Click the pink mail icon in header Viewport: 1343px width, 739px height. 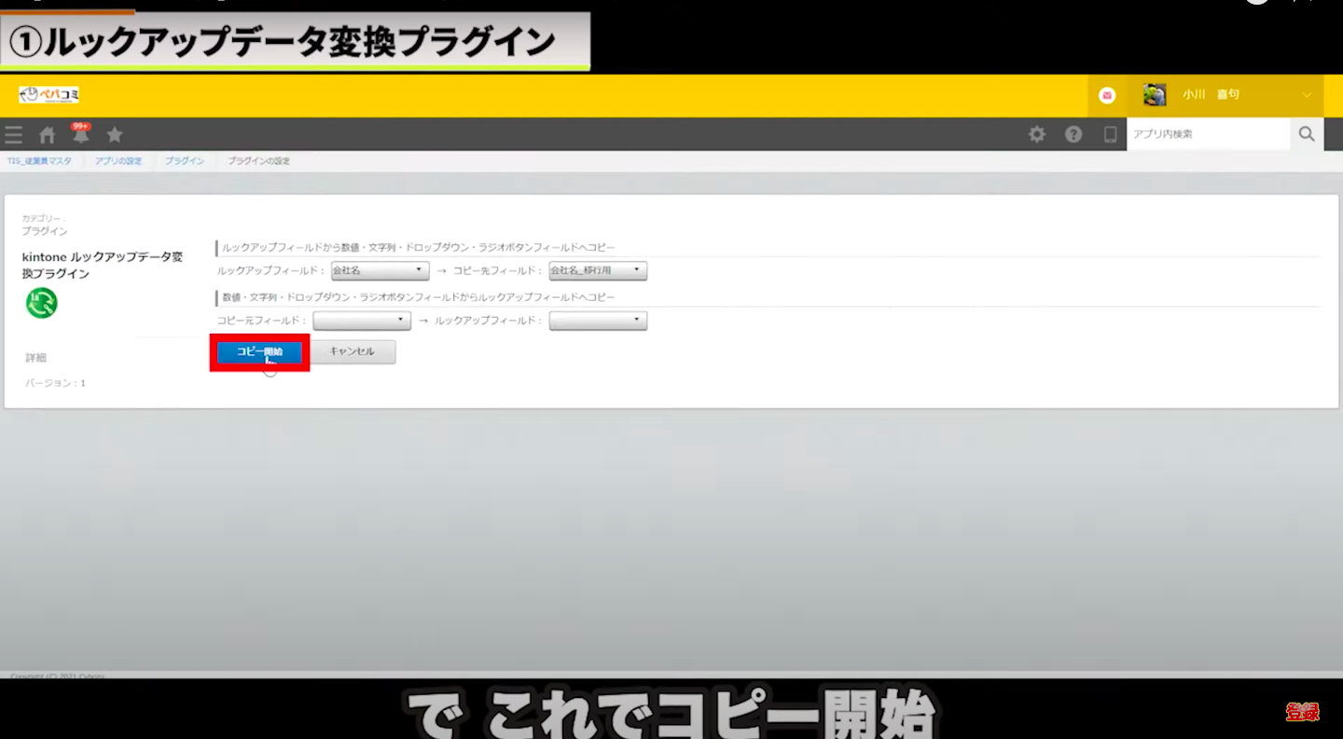1107,95
